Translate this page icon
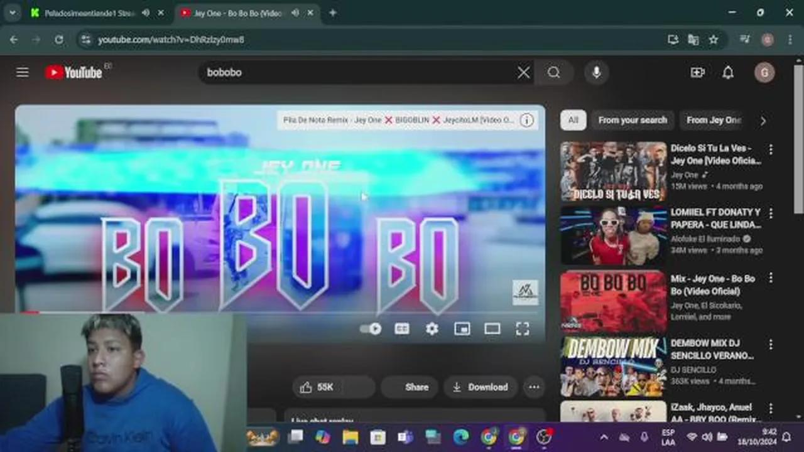This screenshot has height=452, width=804. (693, 40)
